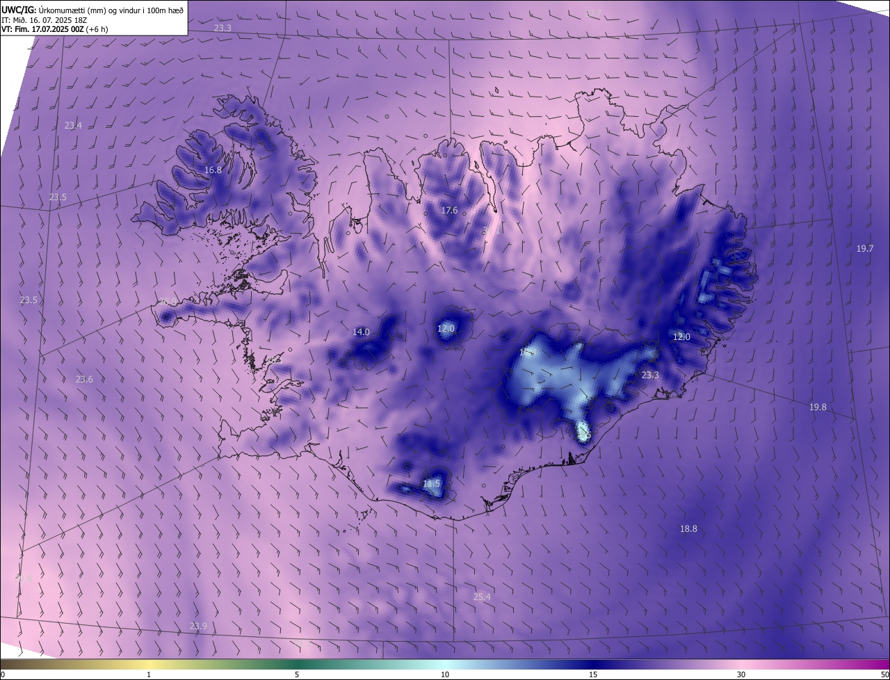
Task: Select the 15 tick on the colour scale
Action: coord(593,674)
